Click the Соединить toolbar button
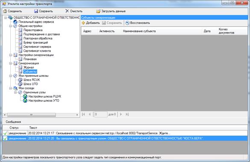 pyautogui.click(x=12, y=11)
